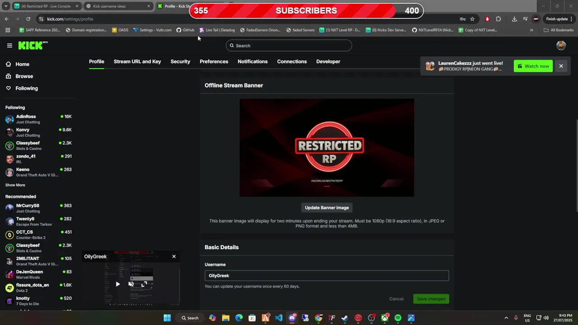The image size is (578, 325).
Task: Click the Update Banner image button
Action: click(x=327, y=208)
